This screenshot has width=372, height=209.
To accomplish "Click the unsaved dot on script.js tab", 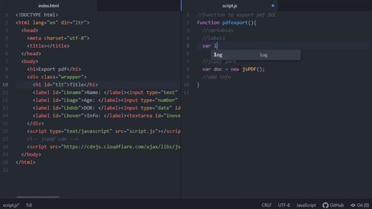I will click(x=273, y=6).
